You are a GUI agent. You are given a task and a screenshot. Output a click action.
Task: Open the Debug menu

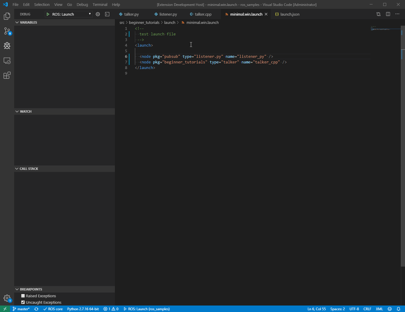point(82,4)
